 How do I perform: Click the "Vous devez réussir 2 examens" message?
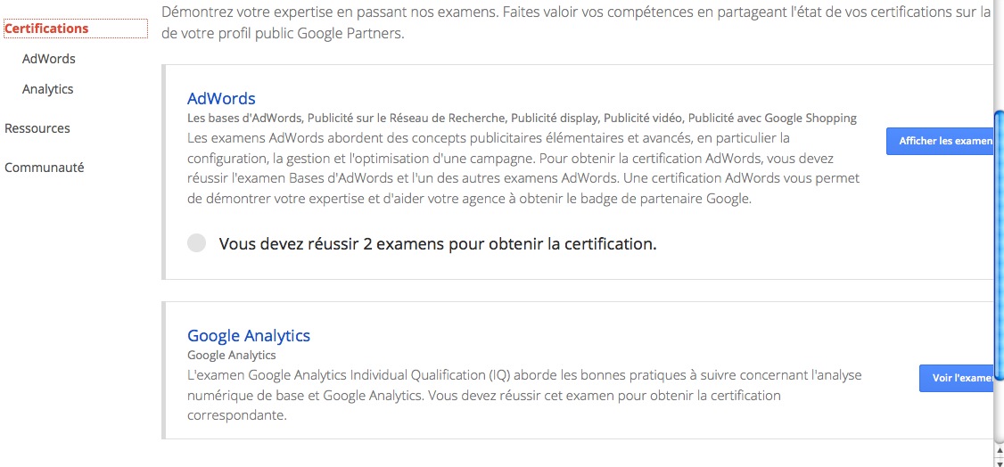pyautogui.click(x=438, y=243)
